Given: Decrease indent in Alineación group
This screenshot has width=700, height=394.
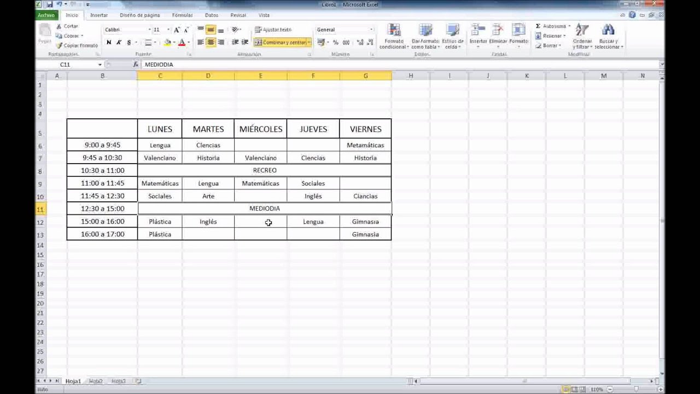Looking at the screenshot, I should click(235, 42).
